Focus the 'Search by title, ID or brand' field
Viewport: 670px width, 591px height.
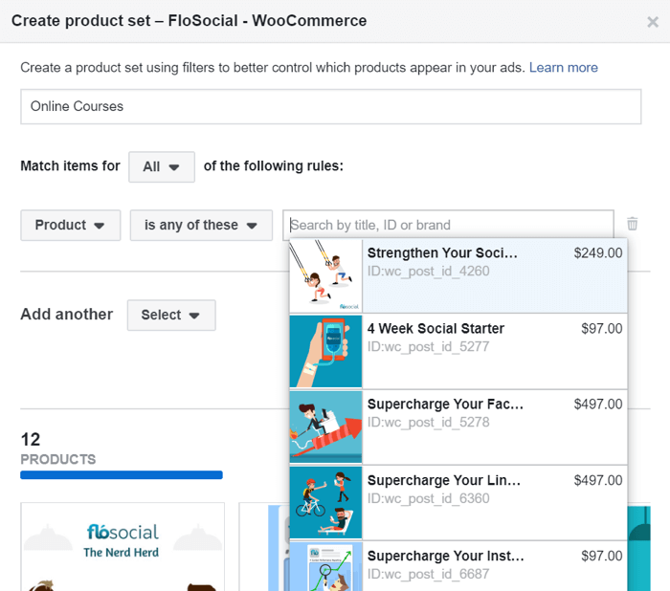(x=448, y=225)
